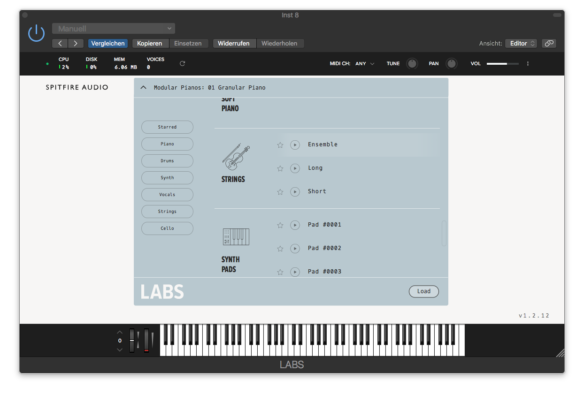The image size is (584, 402).
Task: Star the Short preset
Action: point(280,192)
